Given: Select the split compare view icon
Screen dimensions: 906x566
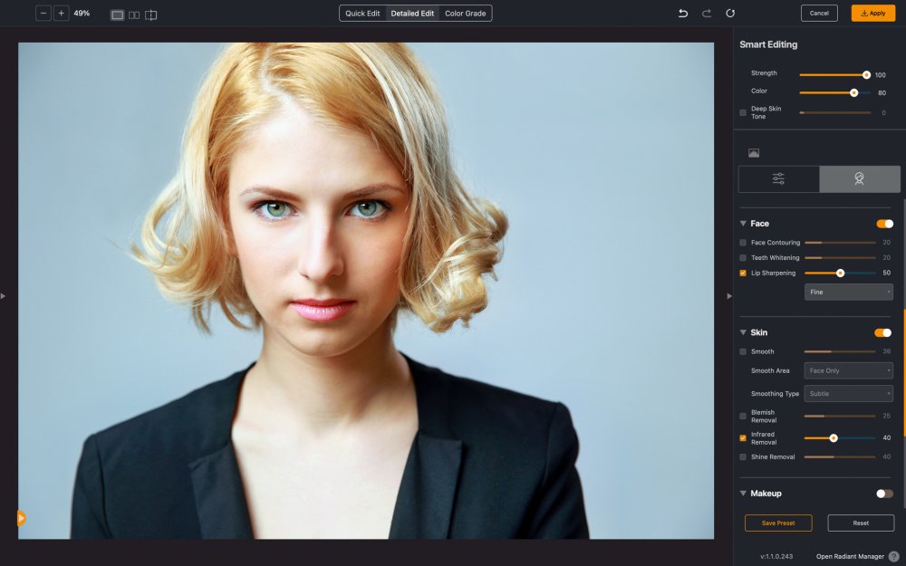Looking at the screenshot, I should point(150,15).
